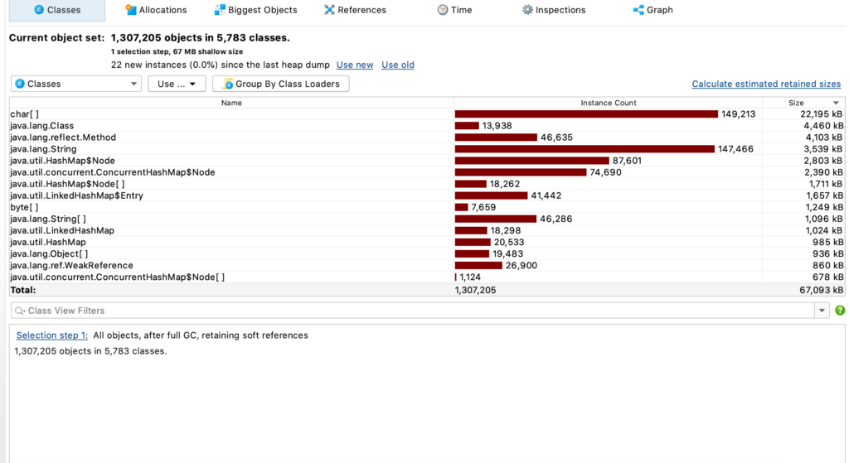Viewport: 849px width, 463px height.
Task: Click the Time clock icon
Action: [443, 10]
